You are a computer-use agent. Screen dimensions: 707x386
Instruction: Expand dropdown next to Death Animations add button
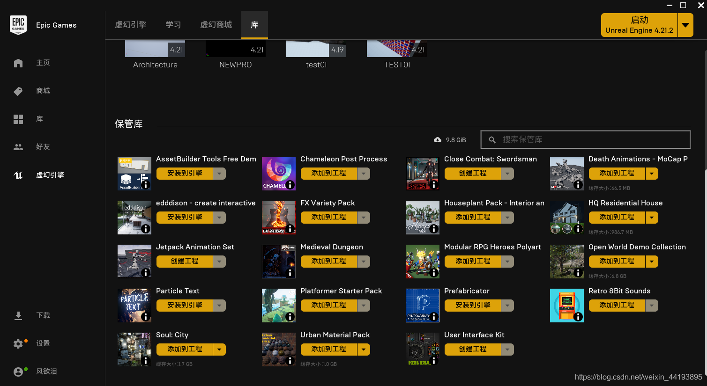pos(652,174)
